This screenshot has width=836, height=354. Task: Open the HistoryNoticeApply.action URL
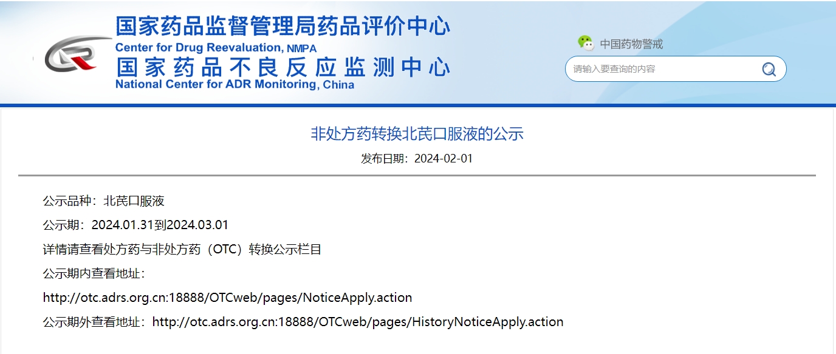pyautogui.click(x=357, y=322)
